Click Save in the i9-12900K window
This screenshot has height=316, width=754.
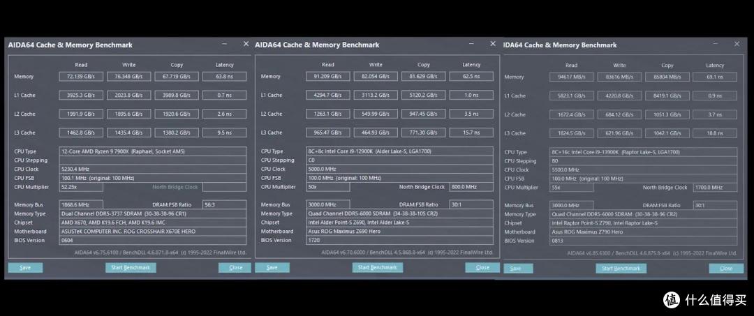(x=272, y=267)
